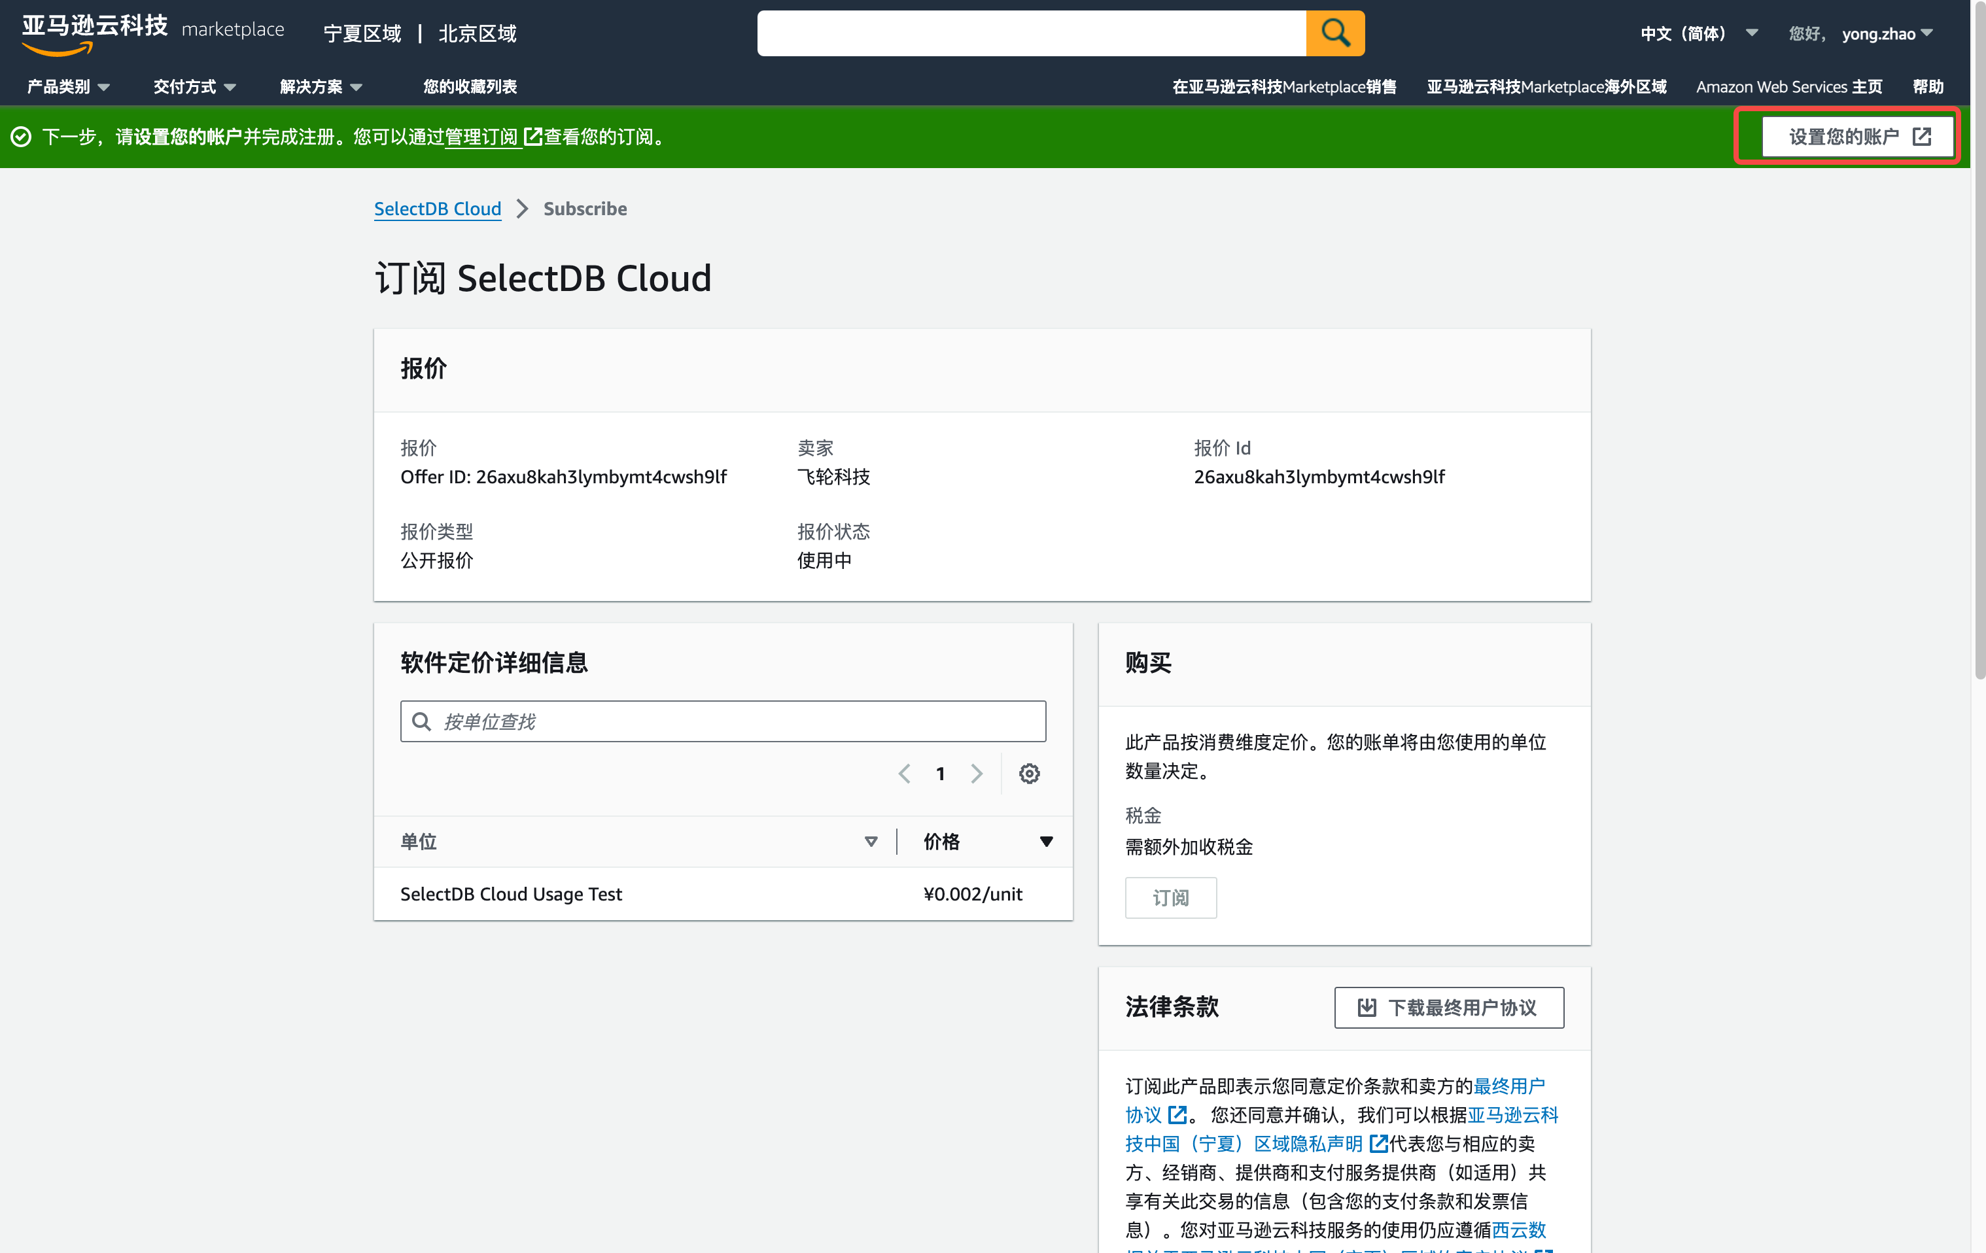Open the 中文（简体）language dropdown
This screenshot has height=1253, width=1986.
pos(1699,33)
